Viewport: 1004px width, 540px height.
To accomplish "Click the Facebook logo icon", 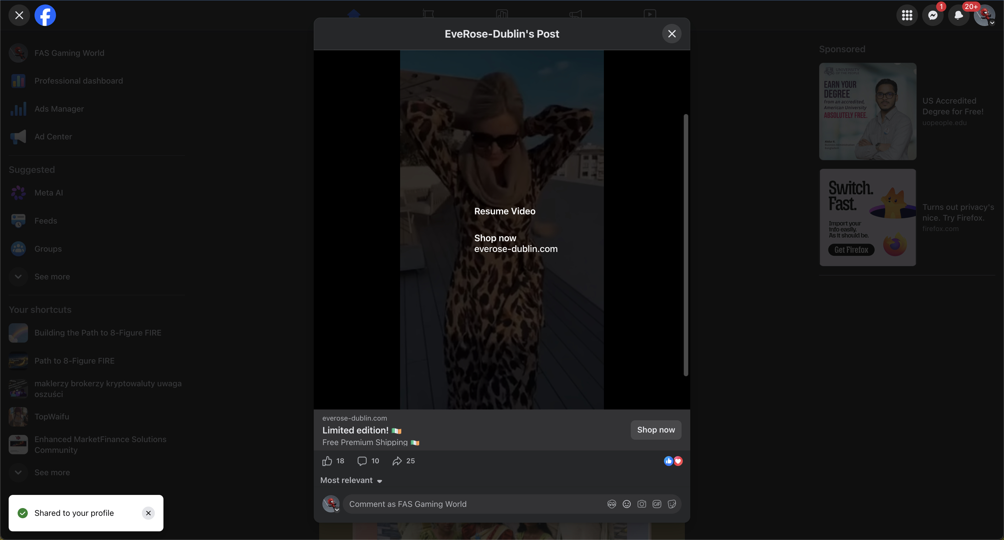I will coord(45,15).
